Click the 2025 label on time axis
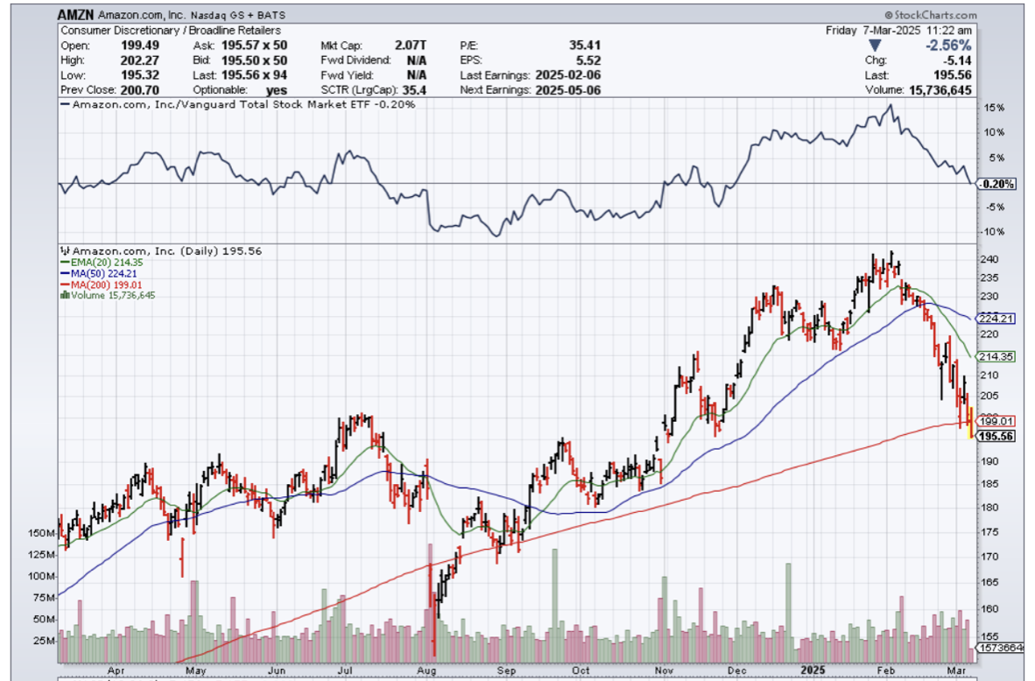The height and width of the screenshot is (681, 1035). point(815,670)
